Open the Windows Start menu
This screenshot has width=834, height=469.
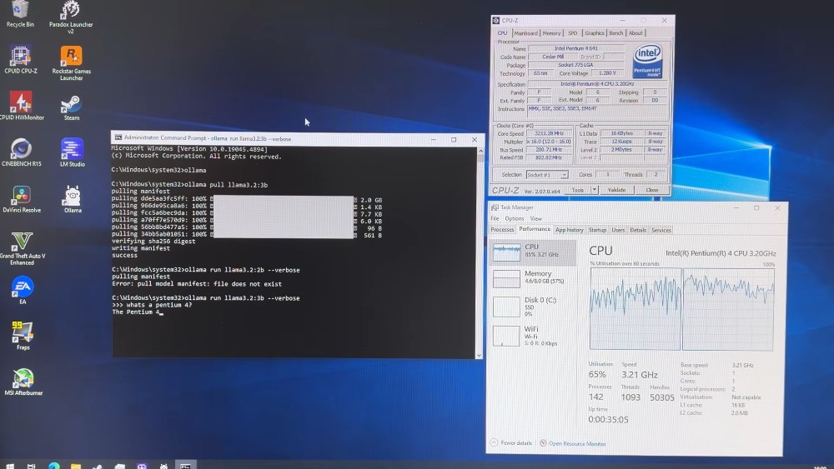(x=9, y=466)
